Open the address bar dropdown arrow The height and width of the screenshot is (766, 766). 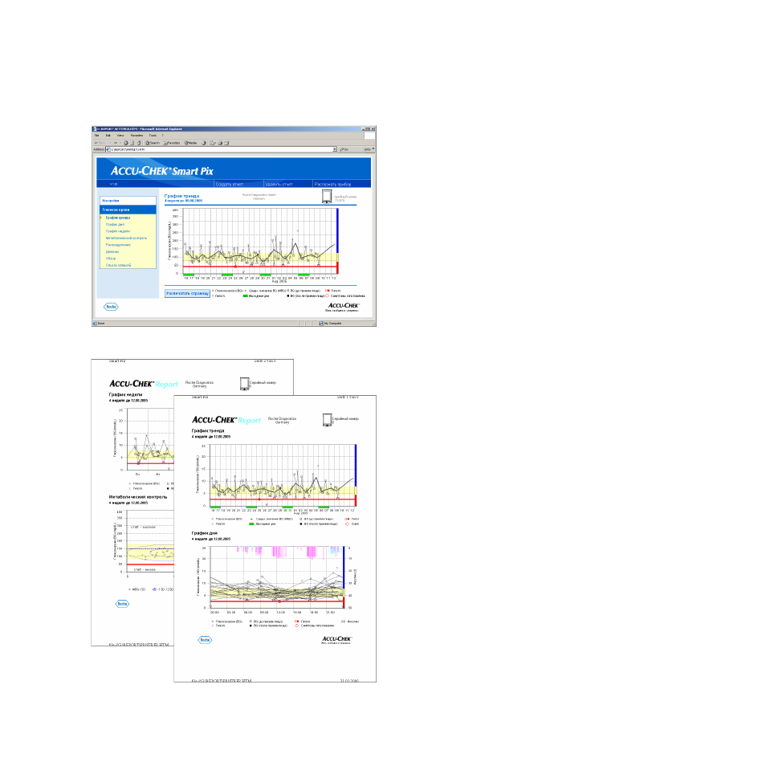click(335, 149)
